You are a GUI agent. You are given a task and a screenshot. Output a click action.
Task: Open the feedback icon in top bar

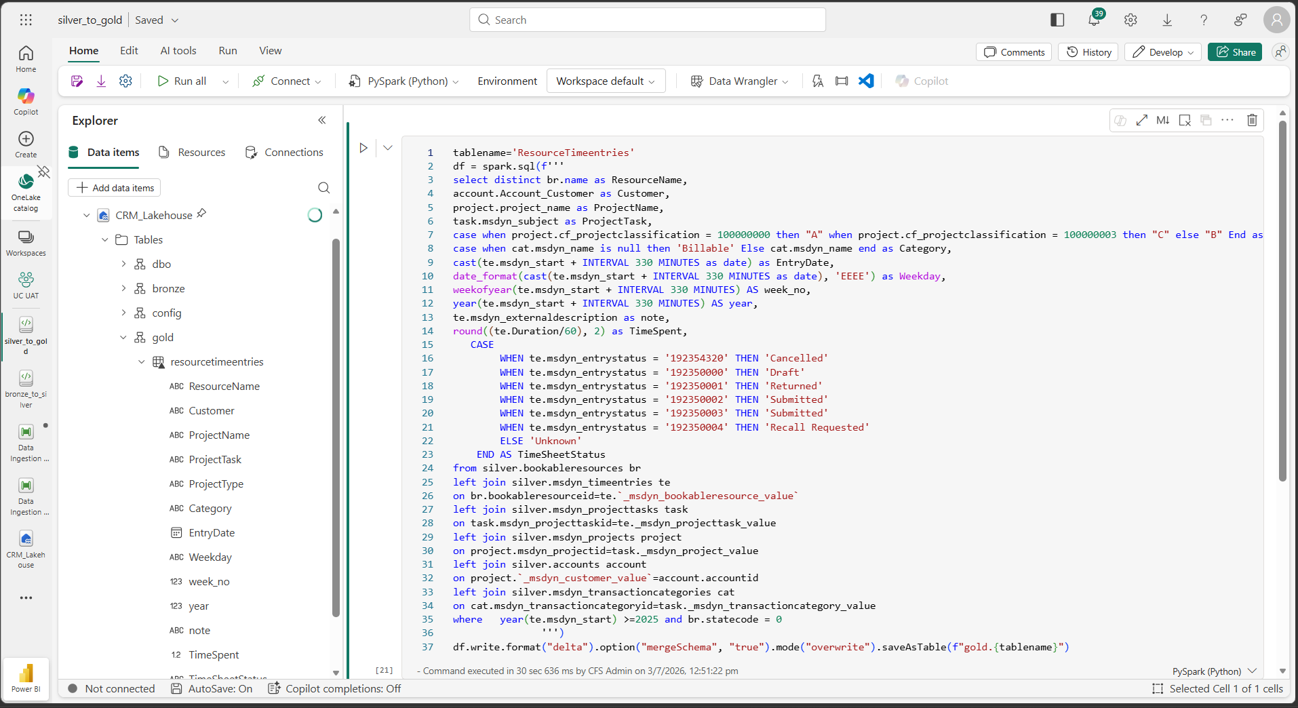1240,20
